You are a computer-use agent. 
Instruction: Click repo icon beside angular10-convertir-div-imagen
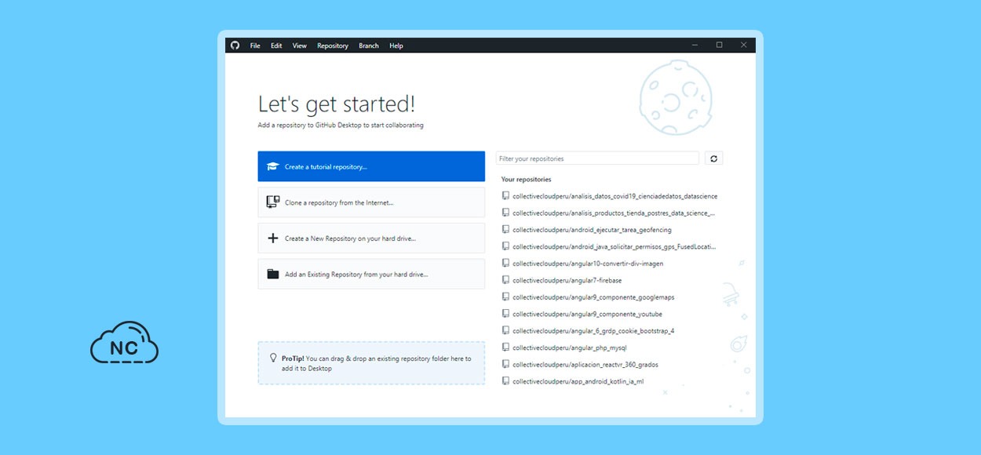click(505, 264)
